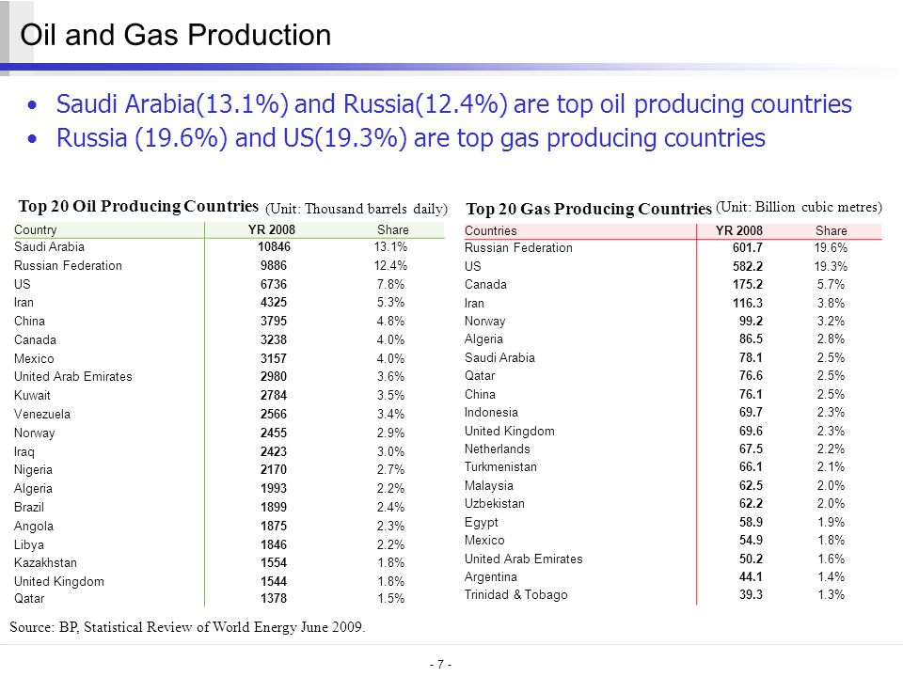This screenshot has width=903, height=677.
Task: Click 'Brazil' row name
Action: pyautogui.click(x=29, y=507)
